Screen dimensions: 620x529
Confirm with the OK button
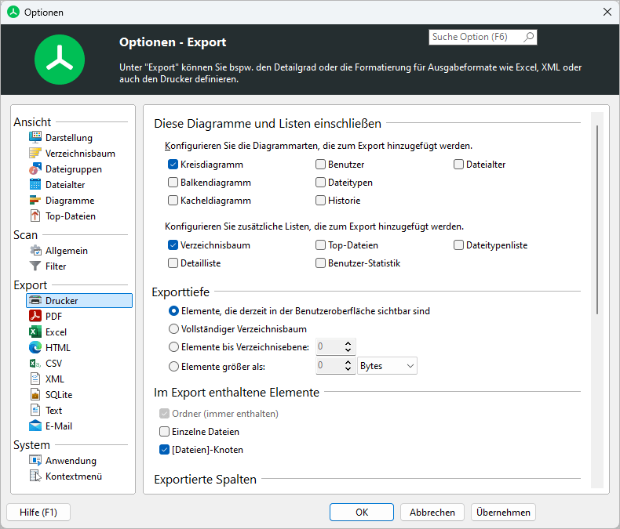click(x=361, y=512)
